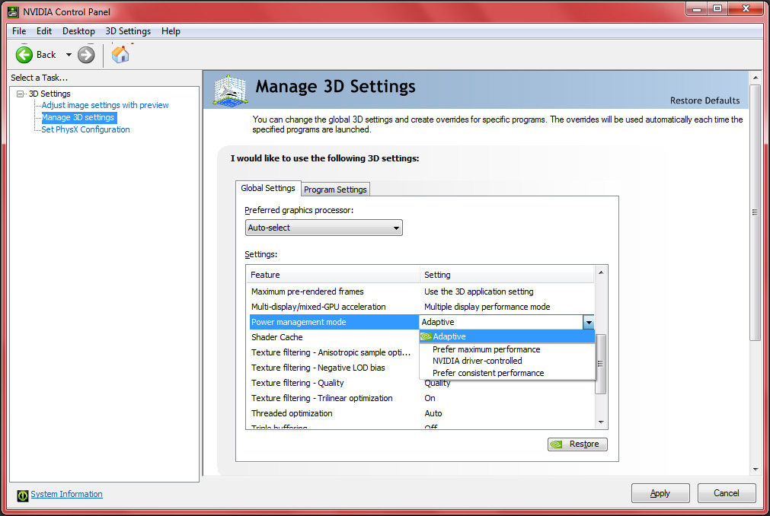The image size is (770, 516).
Task: Click the Feature column header
Action: tap(334, 275)
